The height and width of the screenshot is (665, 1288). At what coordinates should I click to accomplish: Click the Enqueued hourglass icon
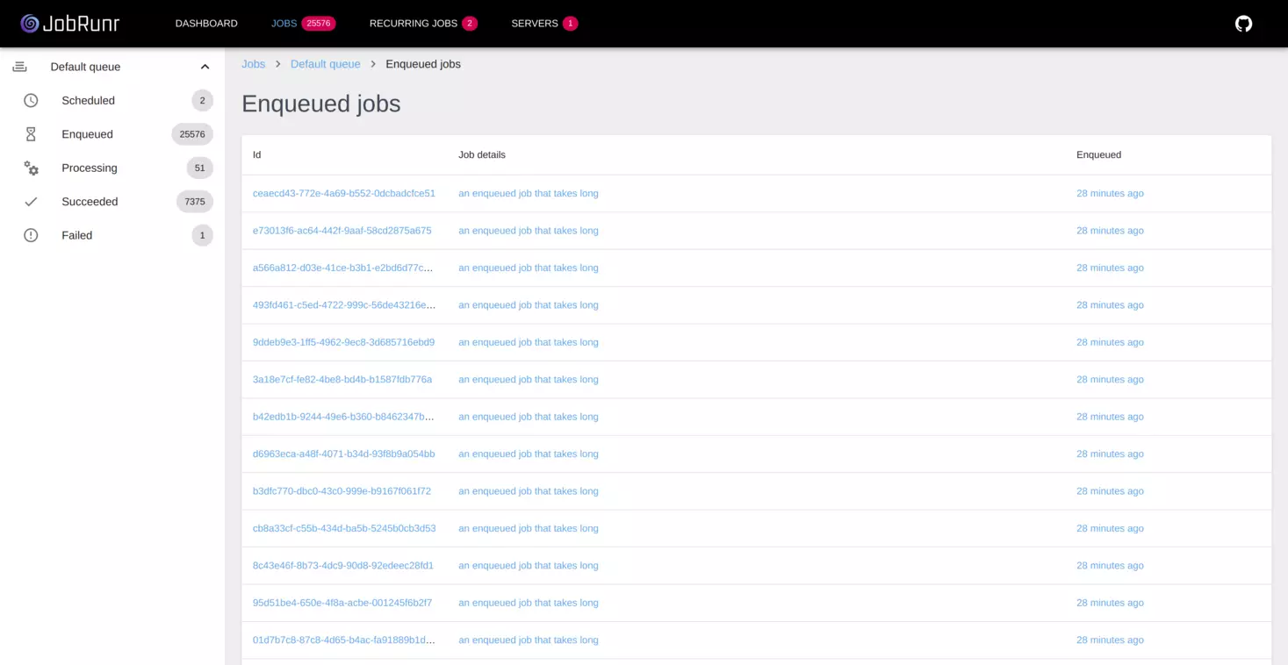(x=31, y=134)
